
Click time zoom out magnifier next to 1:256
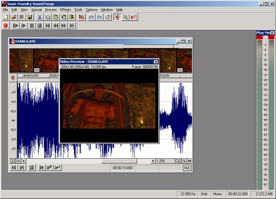[x=177, y=161]
